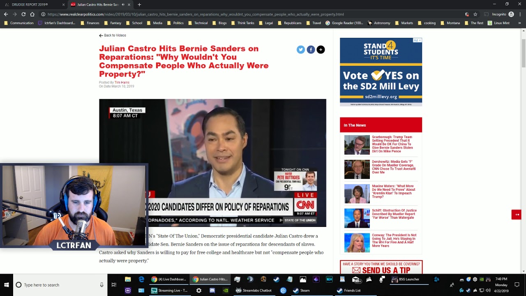Open Settings gear in taskbar
This screenshot has height=296, width=526.
point(199,290)
